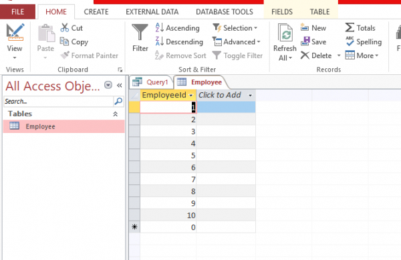Click the EmployeeId cell containing 3
This screenshot has height=260, width=401.
tap(168, 132)
